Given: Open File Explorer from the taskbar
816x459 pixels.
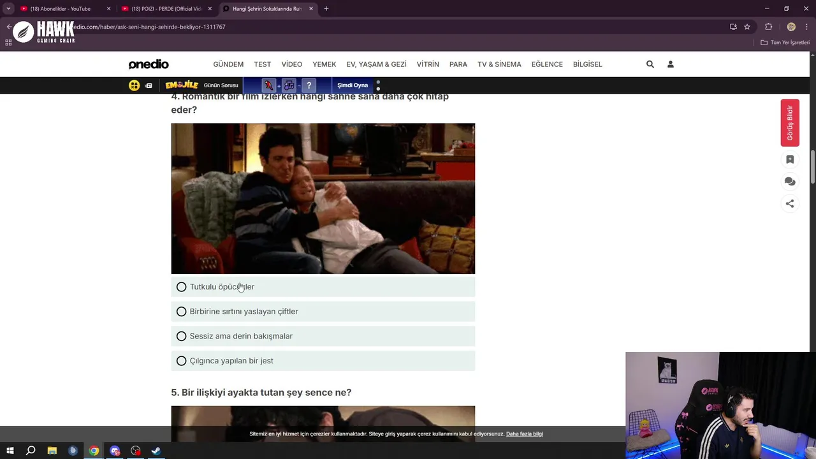Looking at the screenshot, I should 52,451.
